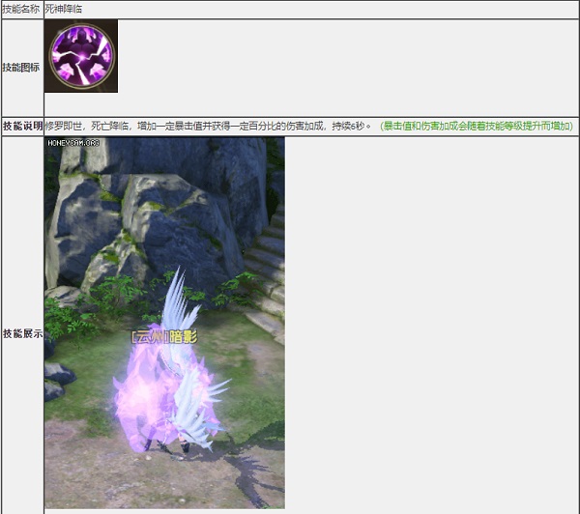Screen dimensions: 580x514
Task: Click the 技能说明 row label
Action: 22,127
